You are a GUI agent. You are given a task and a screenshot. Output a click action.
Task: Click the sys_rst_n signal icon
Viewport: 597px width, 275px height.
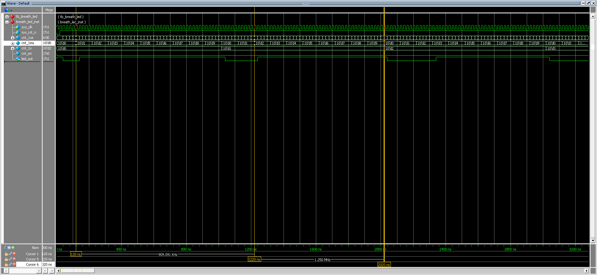(x=18, y=33)
